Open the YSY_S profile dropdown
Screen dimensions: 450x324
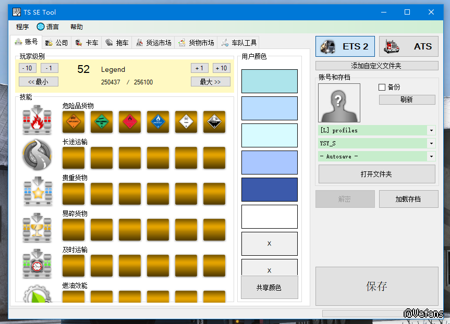[x=431, y=143]
